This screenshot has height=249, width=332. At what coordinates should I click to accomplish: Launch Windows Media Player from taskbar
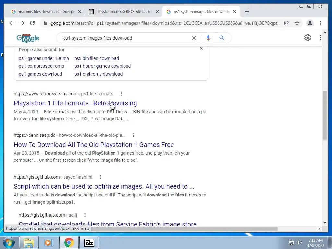point(49,243)
